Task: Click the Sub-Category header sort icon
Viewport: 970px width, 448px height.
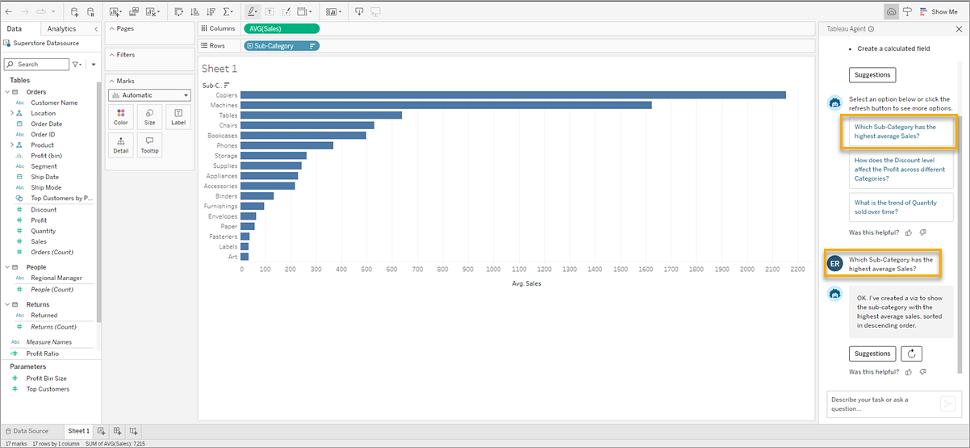Action: tap(227, 86)
